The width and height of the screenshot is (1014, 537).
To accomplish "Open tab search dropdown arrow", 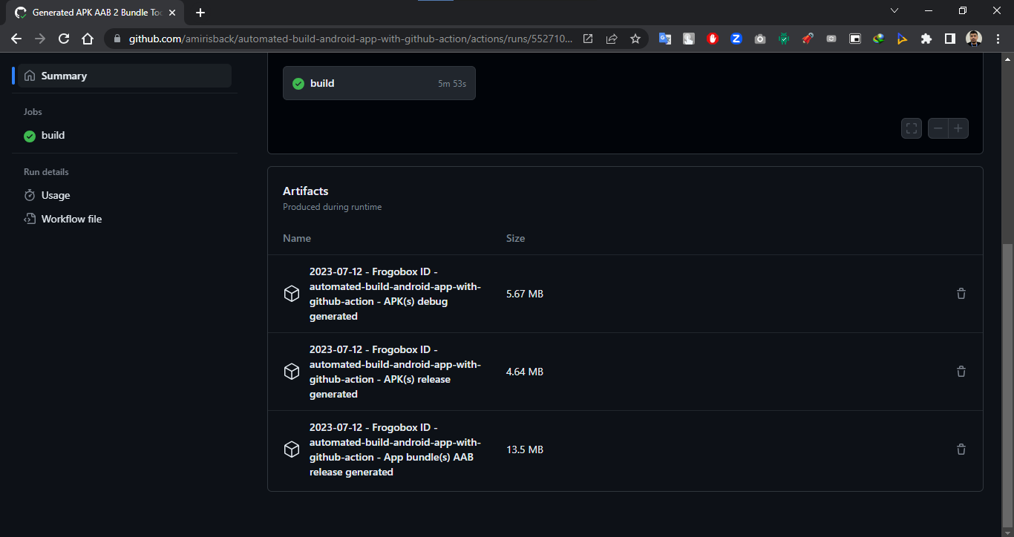I will pyautogui.click(x=894, y=10).
